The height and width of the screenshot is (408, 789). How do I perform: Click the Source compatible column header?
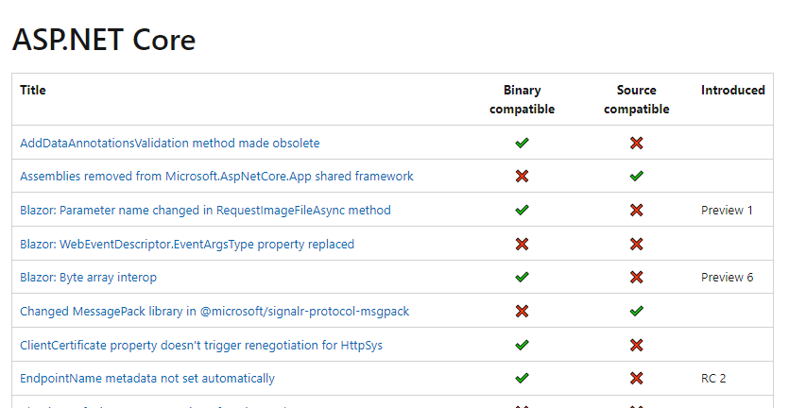tap(637, 99)
